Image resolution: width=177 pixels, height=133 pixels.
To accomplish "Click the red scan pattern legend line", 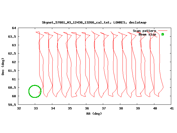I will click(163, 30).
